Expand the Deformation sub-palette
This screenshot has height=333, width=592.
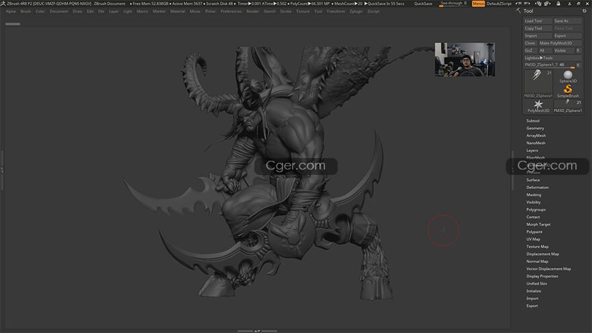[x=538, y=187]
